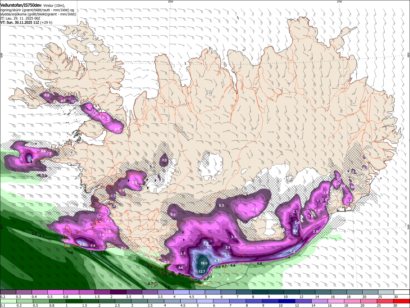Screen dimensions: 410x308
Task: Click the 2.8 value on the Reykjanes peninsula
Action: 93,246
